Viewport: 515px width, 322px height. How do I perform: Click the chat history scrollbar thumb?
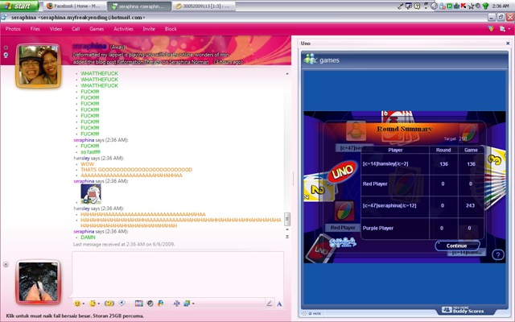pyautogui.click(x=287, y=218)
